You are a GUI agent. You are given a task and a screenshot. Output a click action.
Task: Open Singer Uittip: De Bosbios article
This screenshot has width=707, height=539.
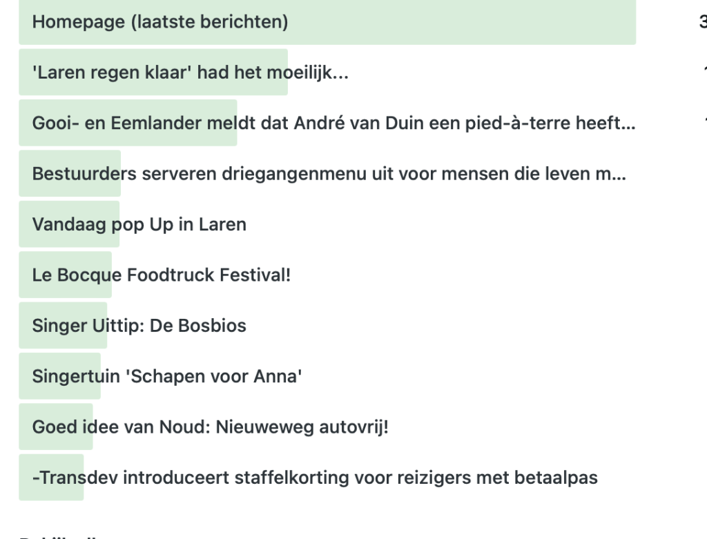tap(139, 326)
